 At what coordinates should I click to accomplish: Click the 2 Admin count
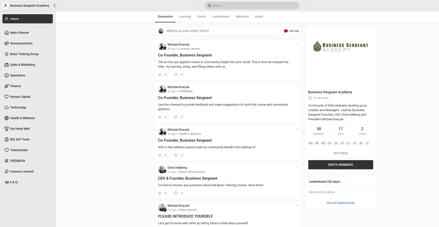[362, 131]
